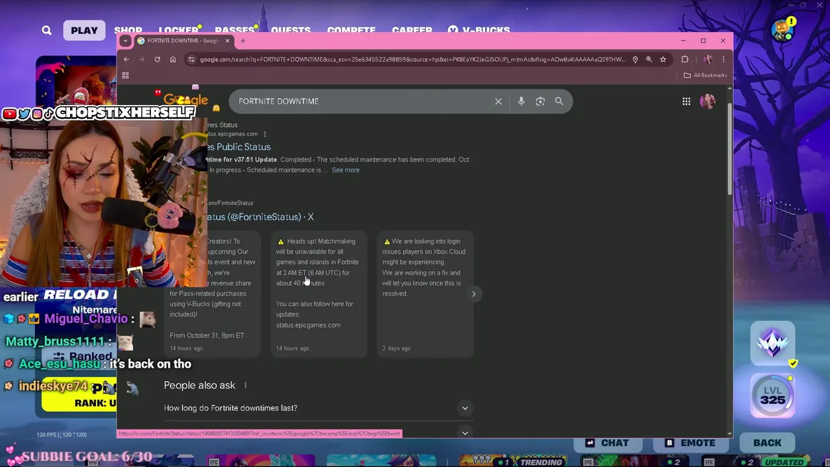The image size is (830, 467).
Task: Expand How long do Fortnite downtimes last
Action: coord(319,408)
